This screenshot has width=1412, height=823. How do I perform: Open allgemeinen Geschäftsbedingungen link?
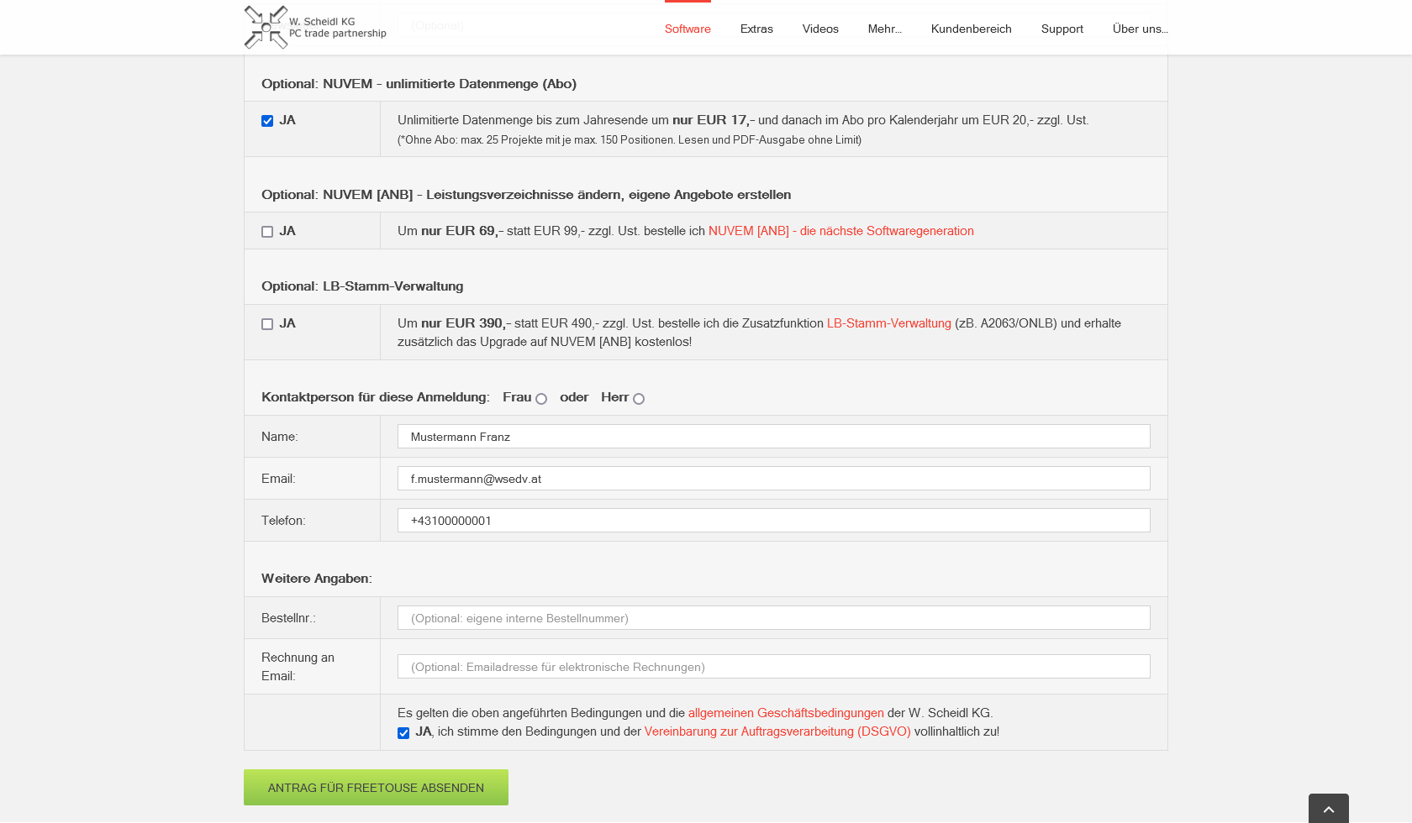(x=786, y=713)
